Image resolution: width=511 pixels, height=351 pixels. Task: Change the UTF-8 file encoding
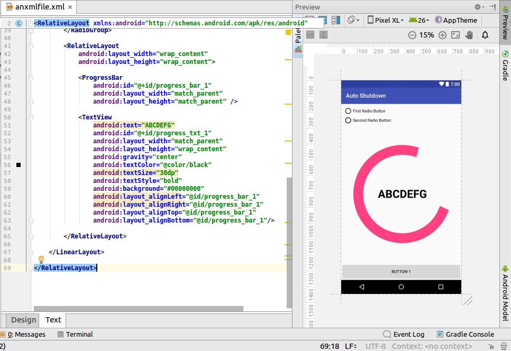375,346
